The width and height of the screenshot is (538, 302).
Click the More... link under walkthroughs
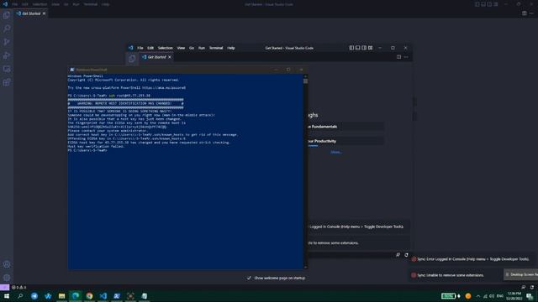tap(336, 152)
